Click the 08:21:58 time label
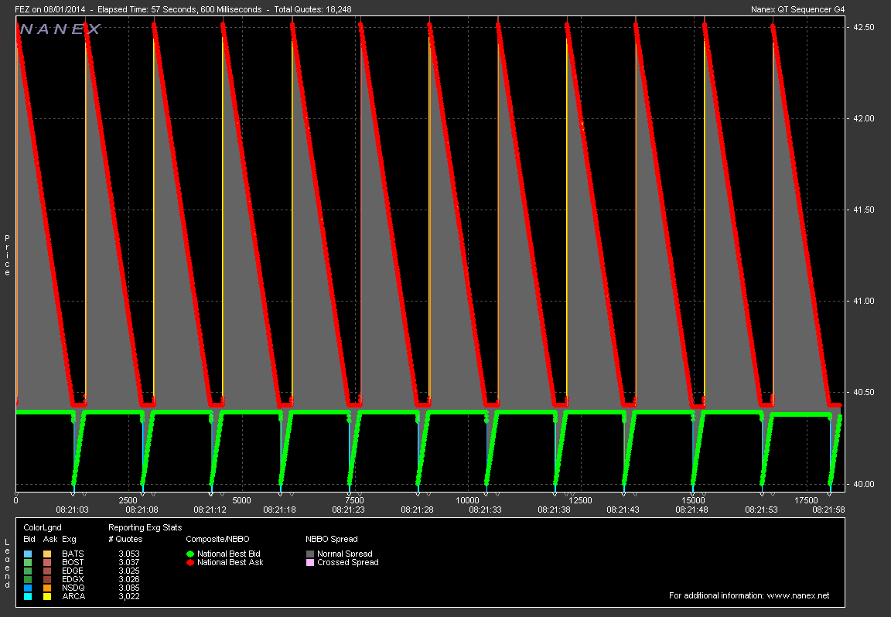 [x=828, y=510]
